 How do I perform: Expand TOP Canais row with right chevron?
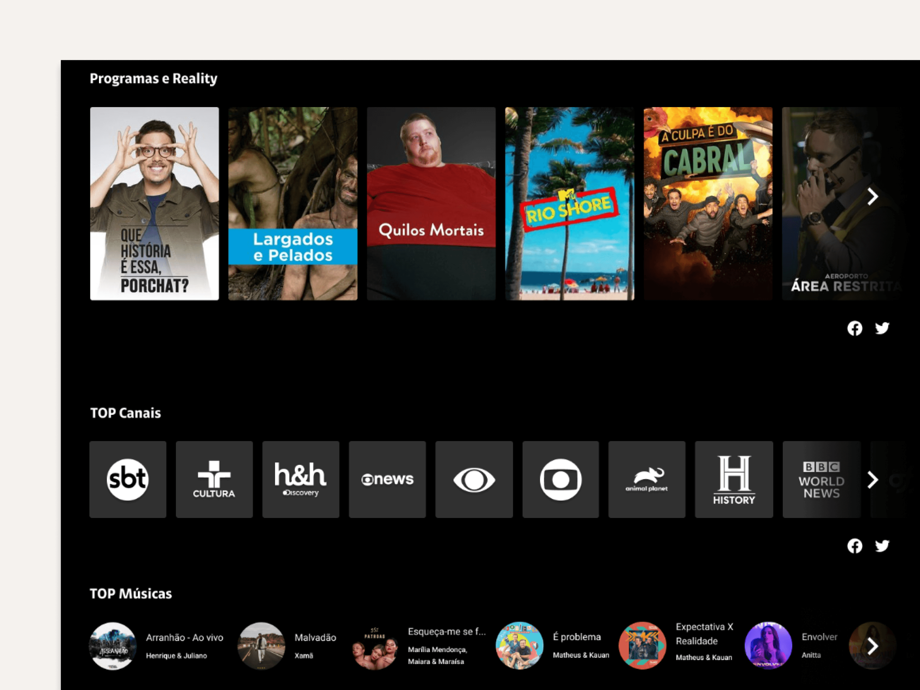872,480
